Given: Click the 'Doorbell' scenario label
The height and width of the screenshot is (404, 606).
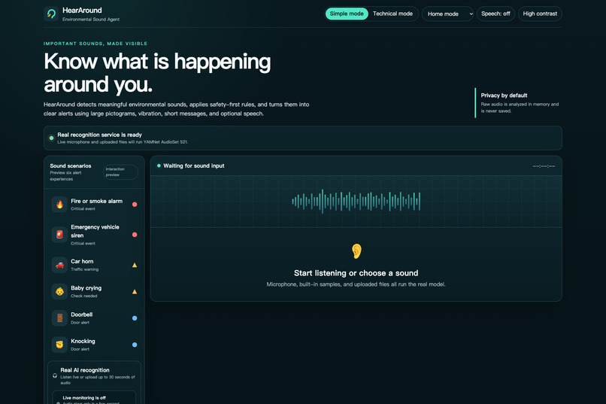Looking at the screenshot, I should click(x=81, y=314).
